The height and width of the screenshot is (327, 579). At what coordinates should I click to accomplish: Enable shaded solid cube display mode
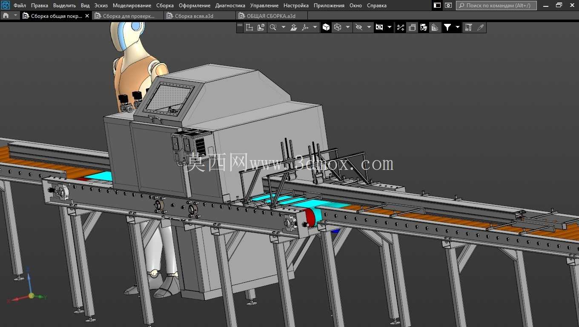click(x=326, y=27)
